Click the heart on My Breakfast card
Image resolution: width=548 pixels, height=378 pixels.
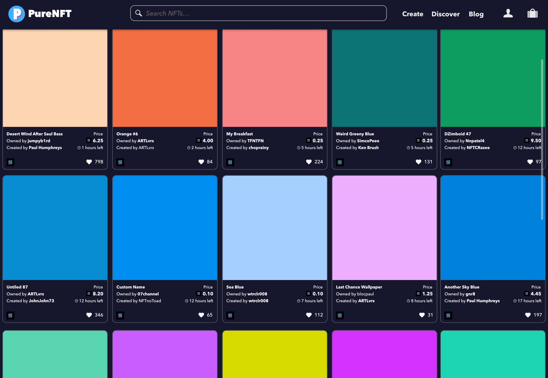click(x=309, y=162)
